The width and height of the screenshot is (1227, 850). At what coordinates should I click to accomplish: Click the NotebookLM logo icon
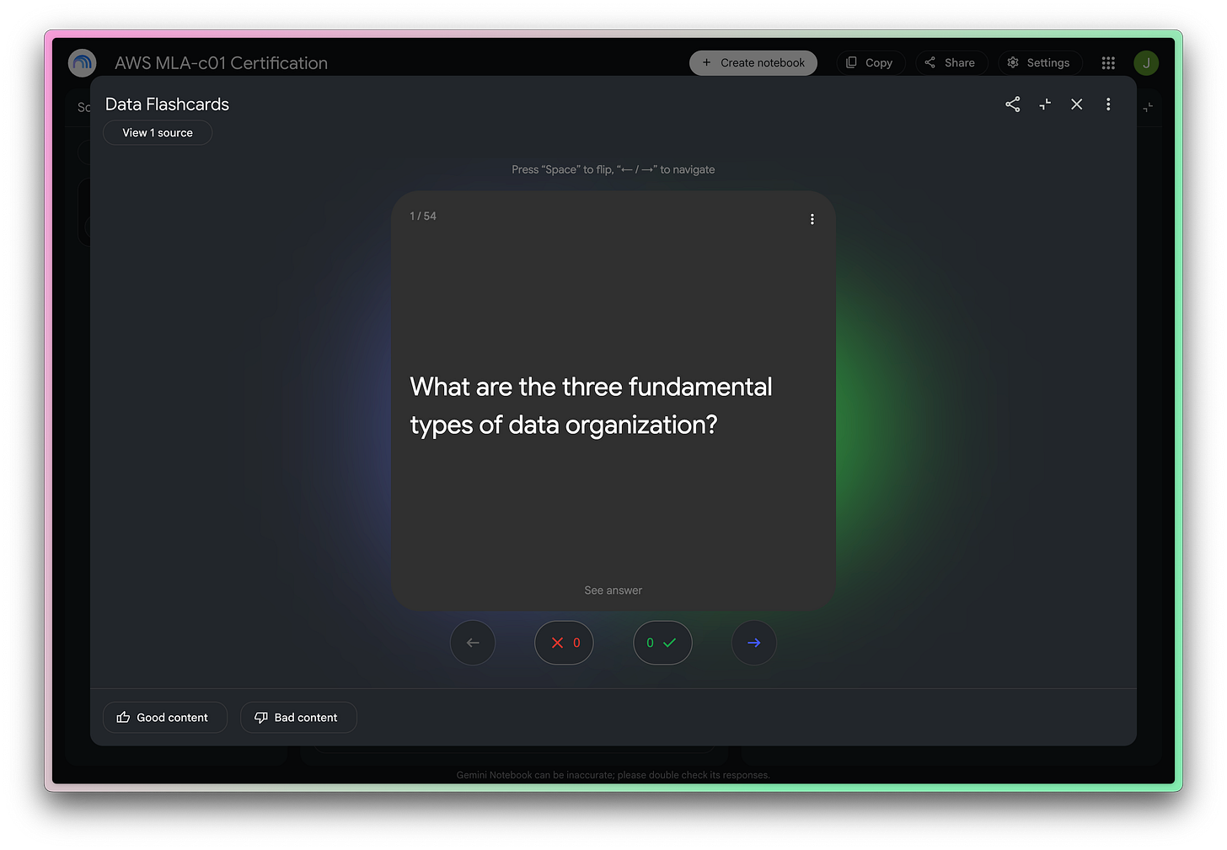(82, 63)
